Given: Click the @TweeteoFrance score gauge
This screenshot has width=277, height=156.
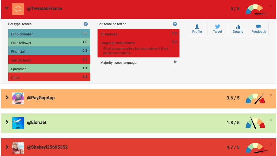Looking at the screenshot, I should [256, 9].
